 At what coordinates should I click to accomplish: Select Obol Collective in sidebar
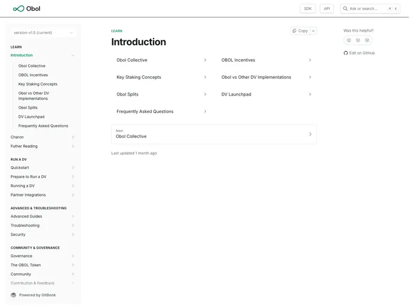[32, 66]
